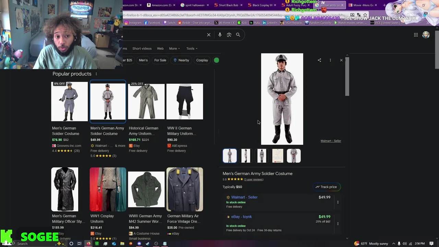Image resolution: width=439 pixels, height=247 pixels.
Task: Open Google Lens image search
Action: 229,35
